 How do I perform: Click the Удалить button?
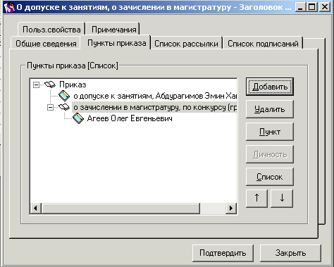(270, 109)
